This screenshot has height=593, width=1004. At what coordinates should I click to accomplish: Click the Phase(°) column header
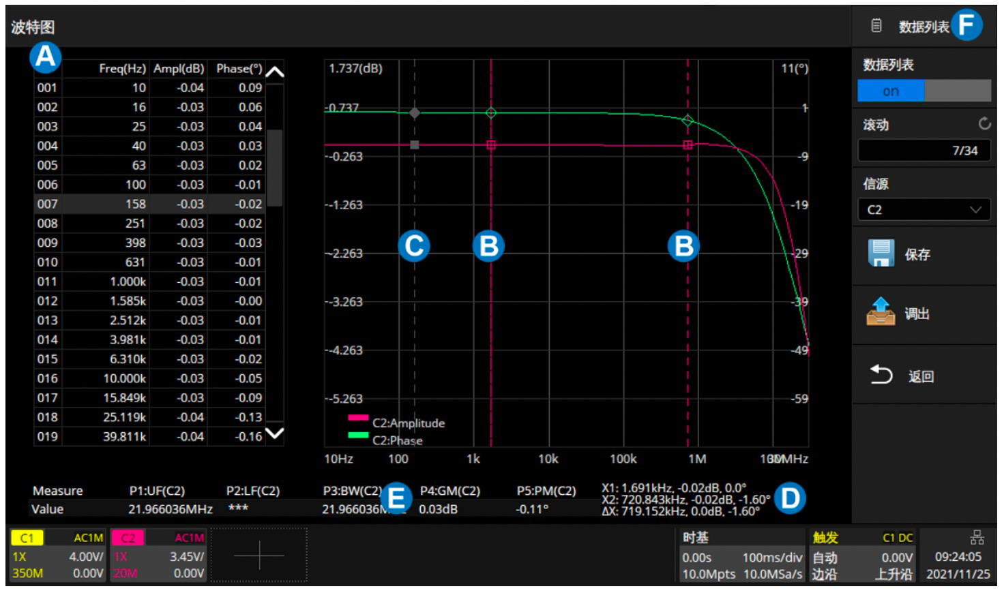pos(239,68)
